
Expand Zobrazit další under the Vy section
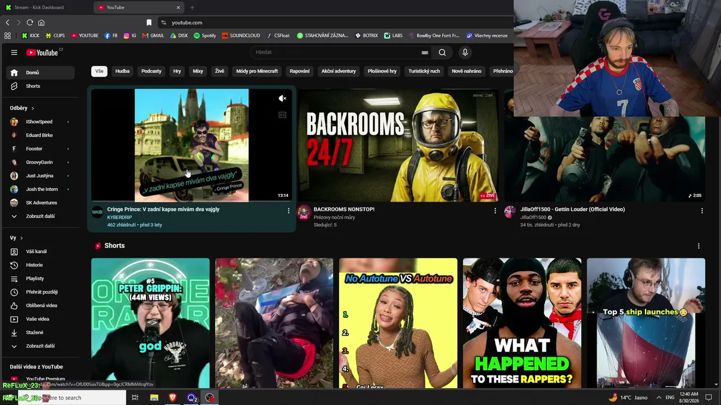coord(41,346)
